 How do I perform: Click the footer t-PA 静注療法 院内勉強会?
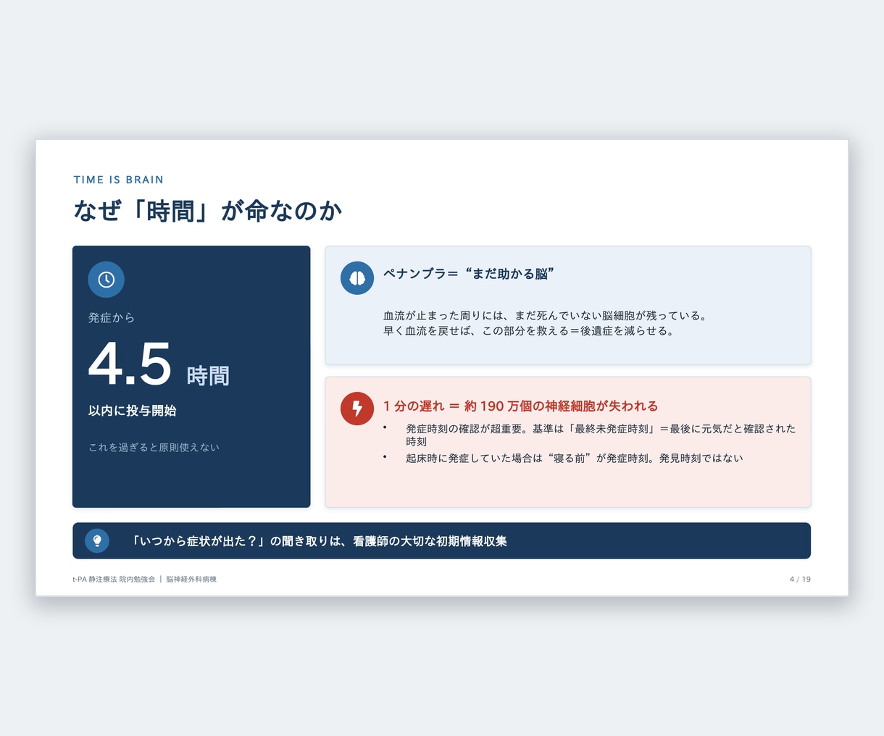pyautogui.click(x=114, y=580)
